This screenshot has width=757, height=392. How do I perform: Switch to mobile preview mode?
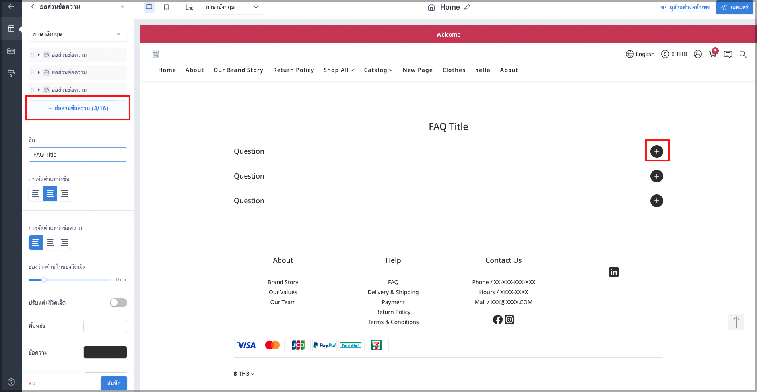pos(166,7)
